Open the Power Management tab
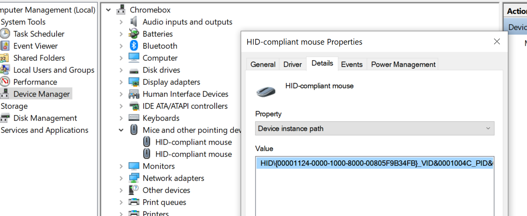This screenshot has height=216, width=527. click(403, 64)
